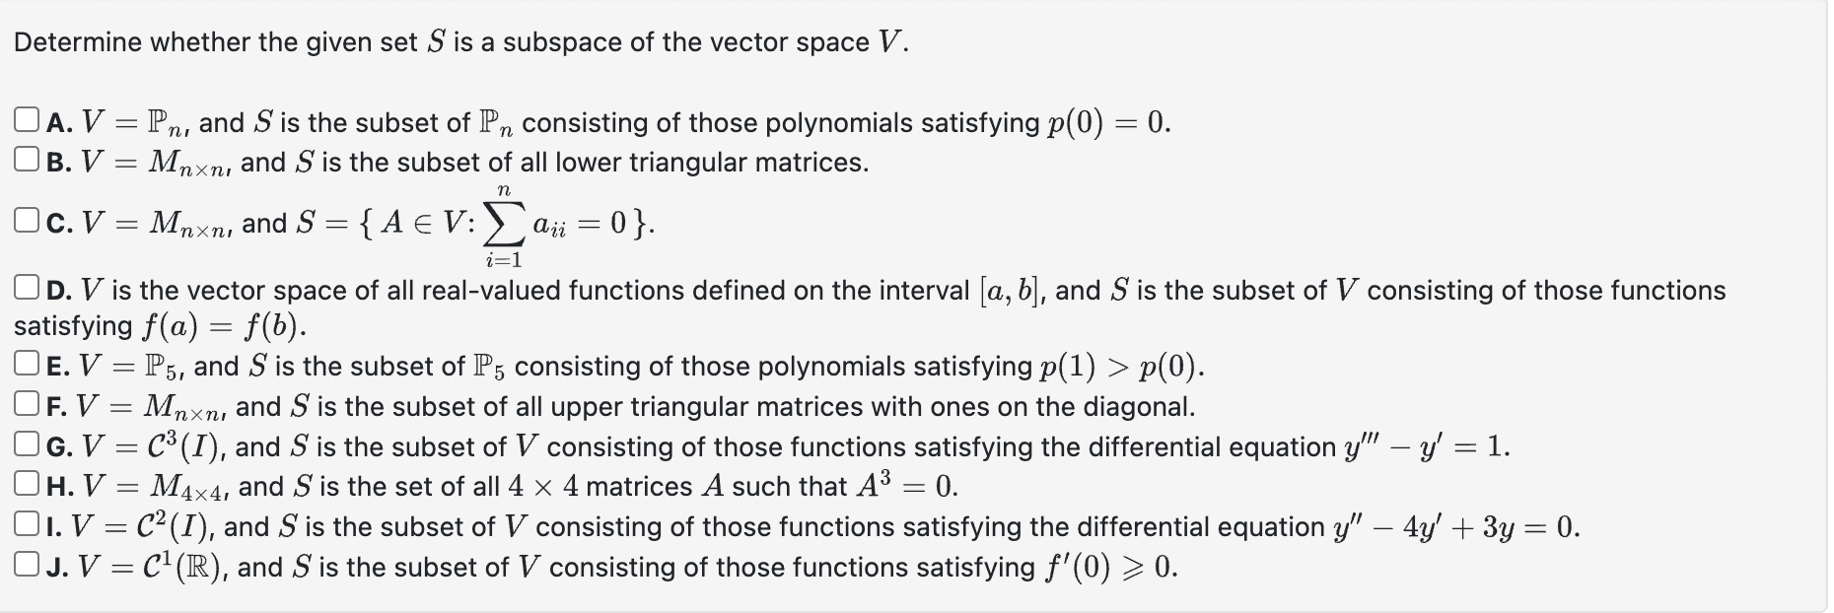Click the text of option H
Viewport: 1834px width, 613px height.
(x=493, y=485)
